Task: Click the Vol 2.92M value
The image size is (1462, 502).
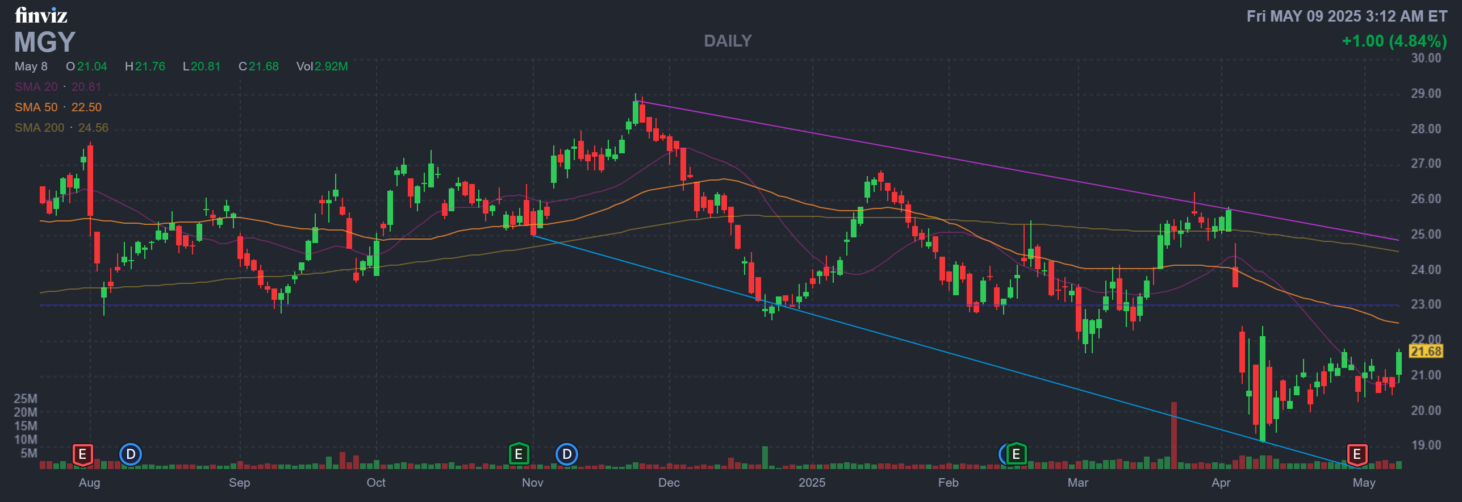Action: tap(322, 66)
